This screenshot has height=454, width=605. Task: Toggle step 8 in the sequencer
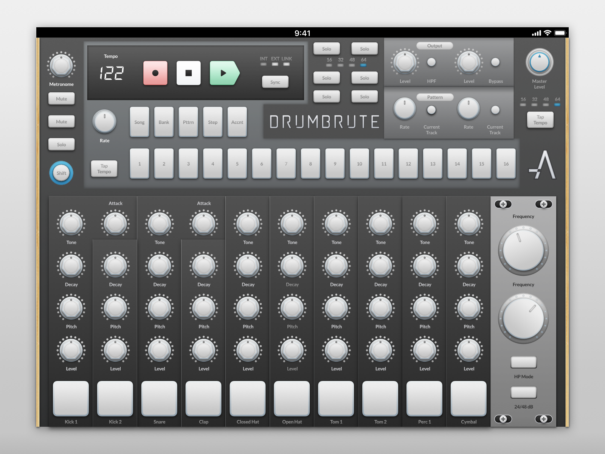(310, 163)
